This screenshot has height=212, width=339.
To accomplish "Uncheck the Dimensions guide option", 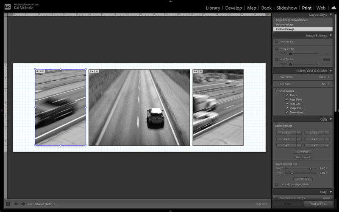I will coord(287,112).
